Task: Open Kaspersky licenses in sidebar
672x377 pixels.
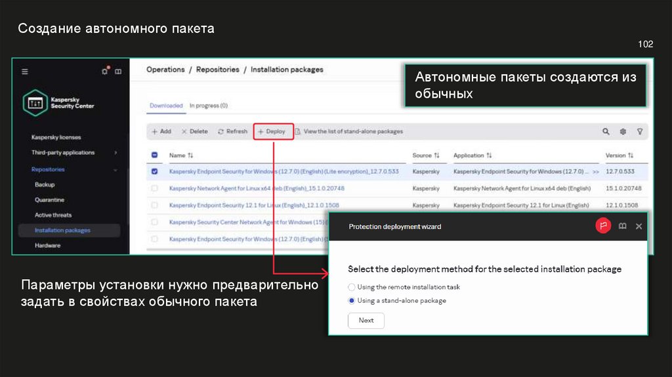Action: pos(56,137)
